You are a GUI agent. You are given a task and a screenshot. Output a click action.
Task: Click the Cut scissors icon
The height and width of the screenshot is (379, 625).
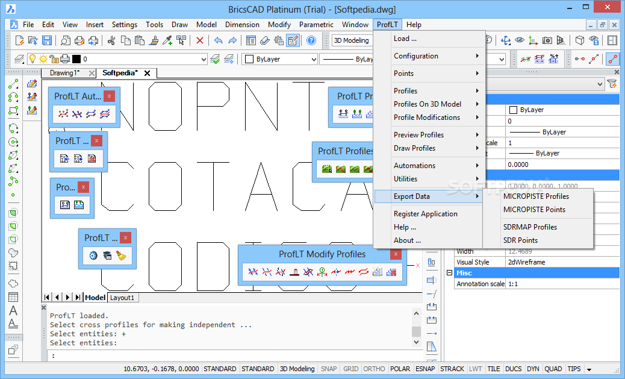coord(111,40)
